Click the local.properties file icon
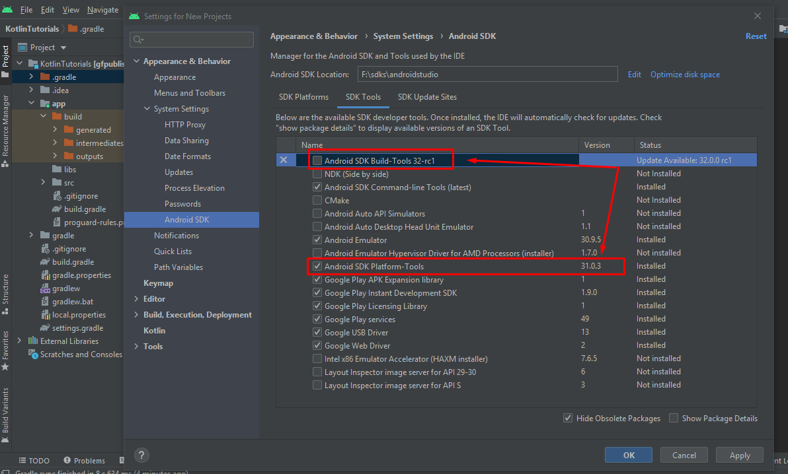The image size is (788, 474). coord(45,315)
